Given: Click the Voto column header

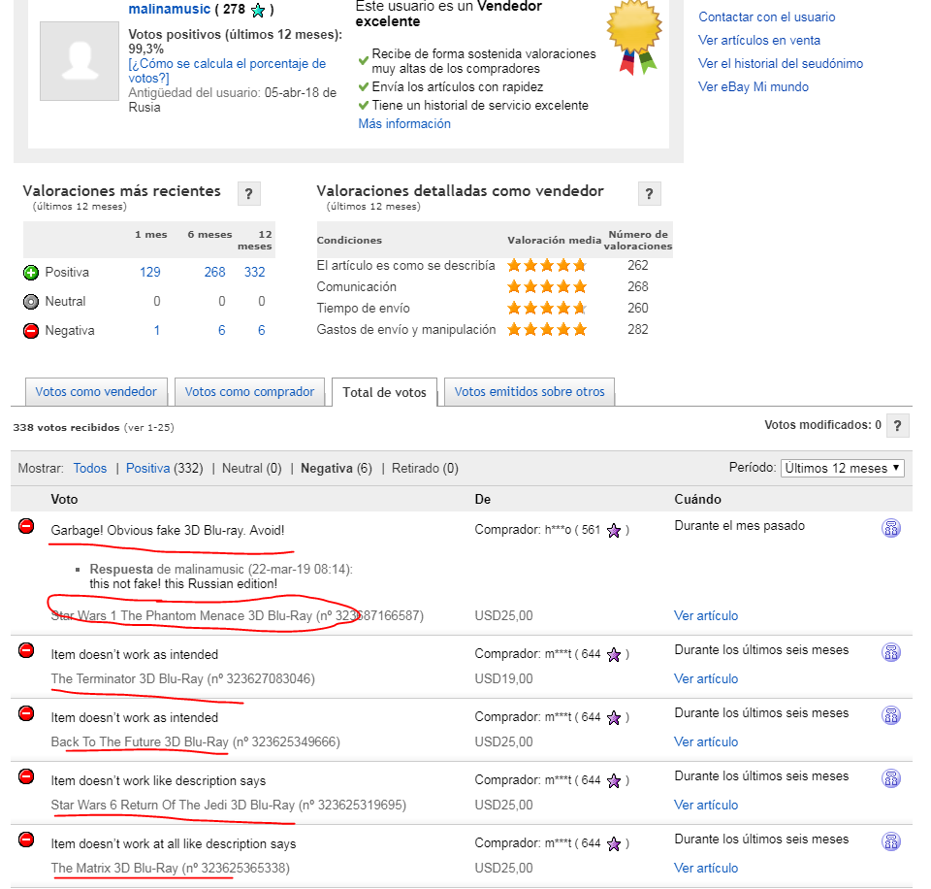Looking at the screenshot, I should (64, 499).
